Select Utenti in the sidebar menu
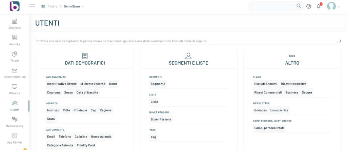The height and width of the screenshot is (150, 347). [x=15, y=106]
